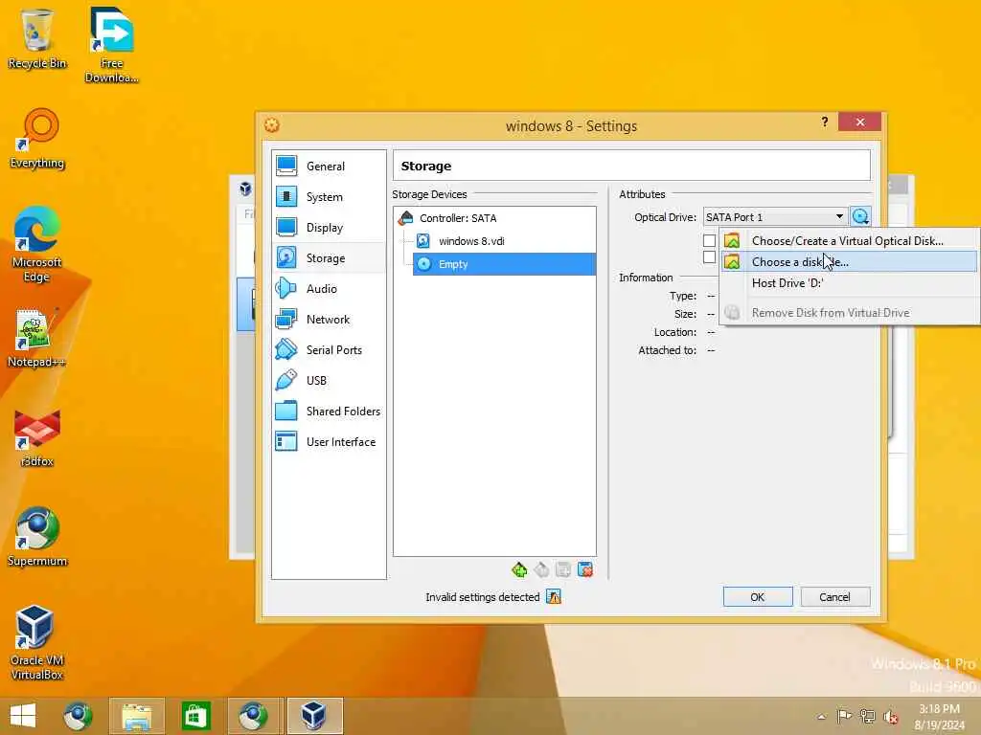The height and width of the screenshot is (735, 981).
Task: Open Action Center flag tray icon
Action: 844,716
